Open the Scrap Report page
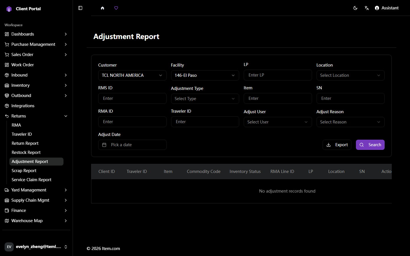Screen dimensions: 410x256 click(36, 171)
